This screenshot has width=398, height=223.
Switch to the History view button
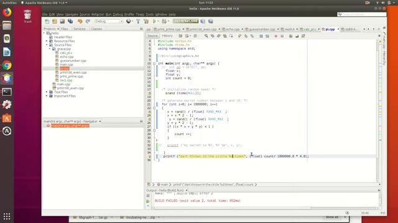pyautogui.click(x=167, y=36)
